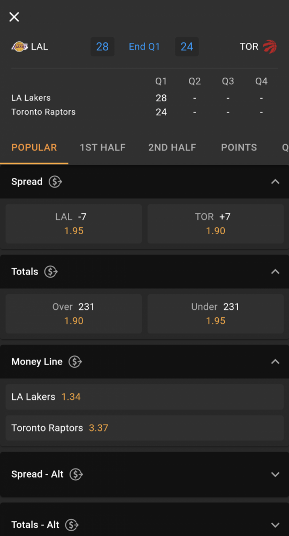This screenshot has width=289, height=536.
Task: Tap the Raptors team logo
Action: tap(270, 47)
